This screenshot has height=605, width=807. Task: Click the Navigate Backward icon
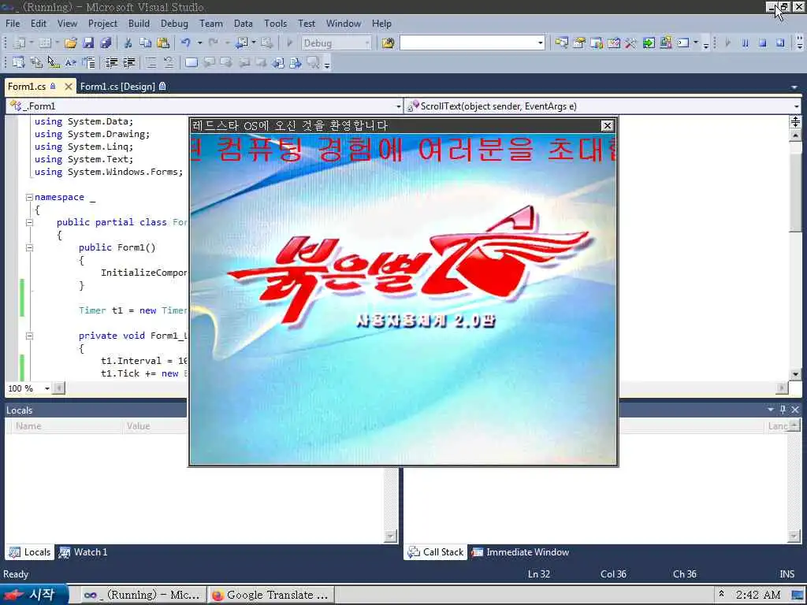(242, 43)
